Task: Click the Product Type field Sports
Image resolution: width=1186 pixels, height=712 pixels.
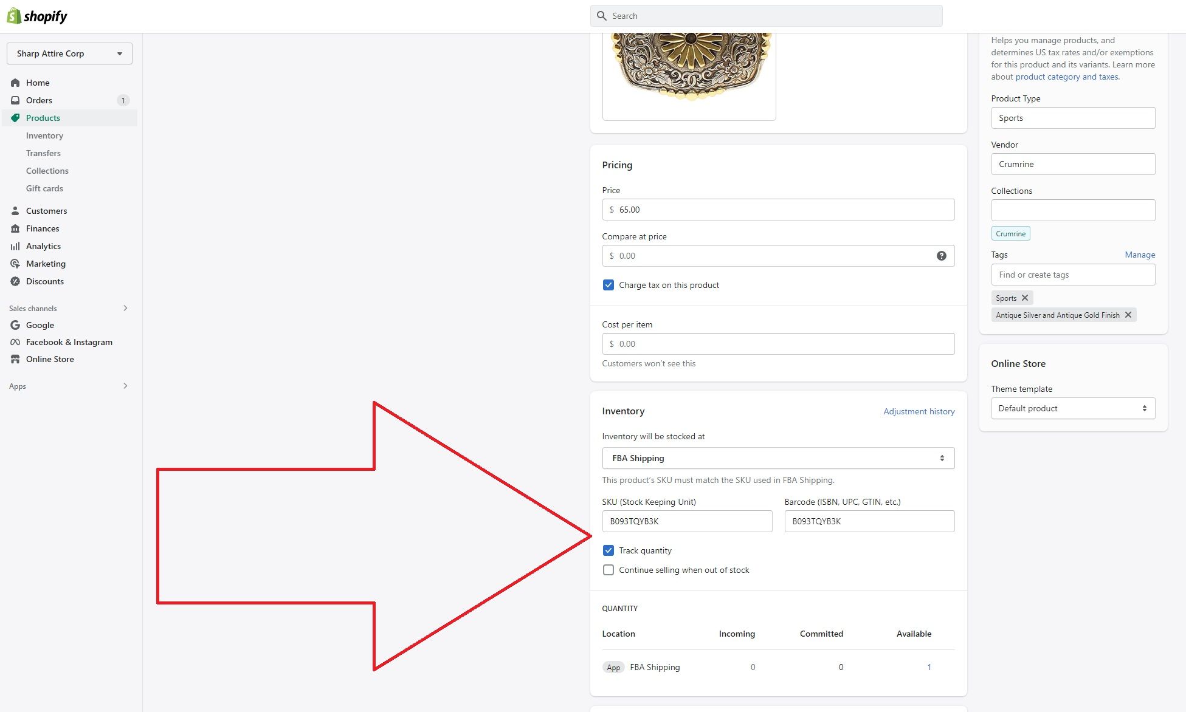Action: click(1073, 118)
